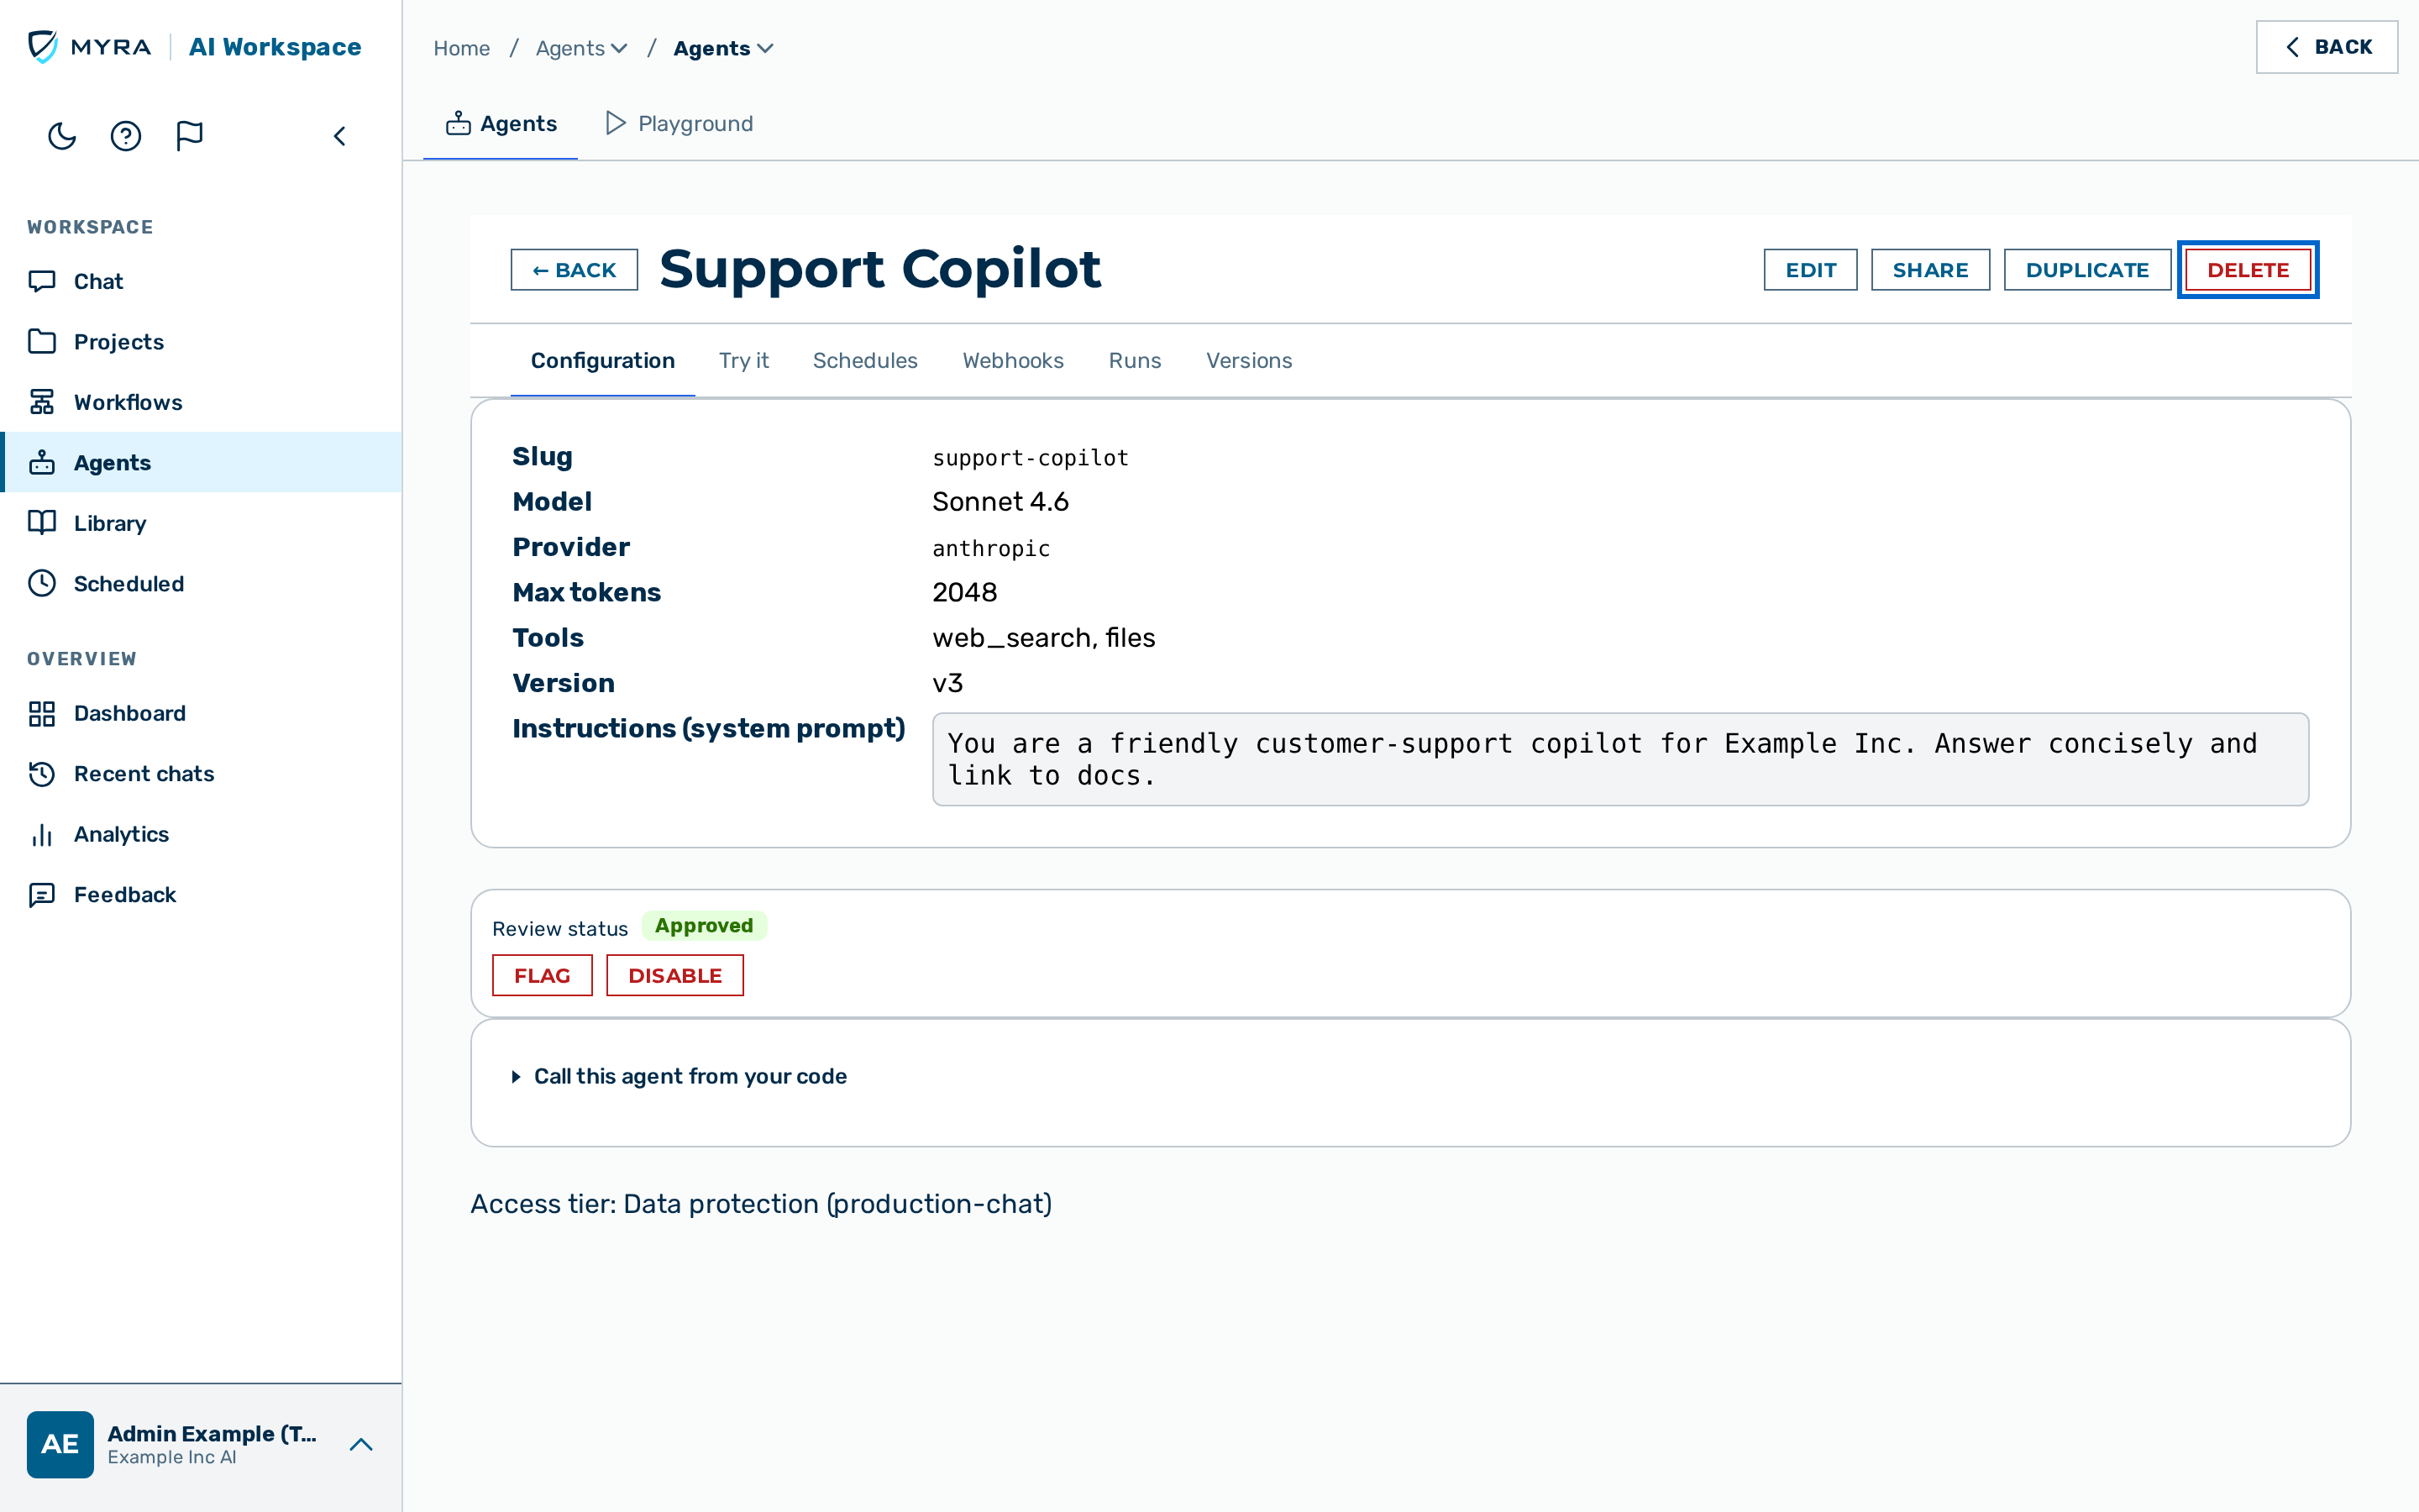Click the system prompt instructions box
Image resolution: width=2419 pixels, height=1512 pixels.
[x=1620, y=759]
